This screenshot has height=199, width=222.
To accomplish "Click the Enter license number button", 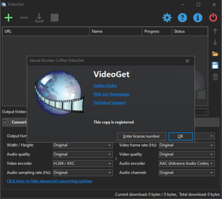I will [141, 136].
